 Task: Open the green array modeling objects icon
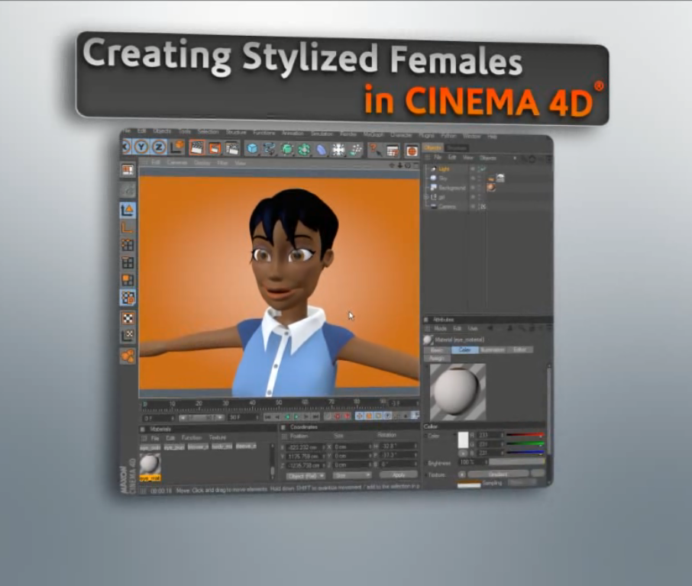(304, 150)
